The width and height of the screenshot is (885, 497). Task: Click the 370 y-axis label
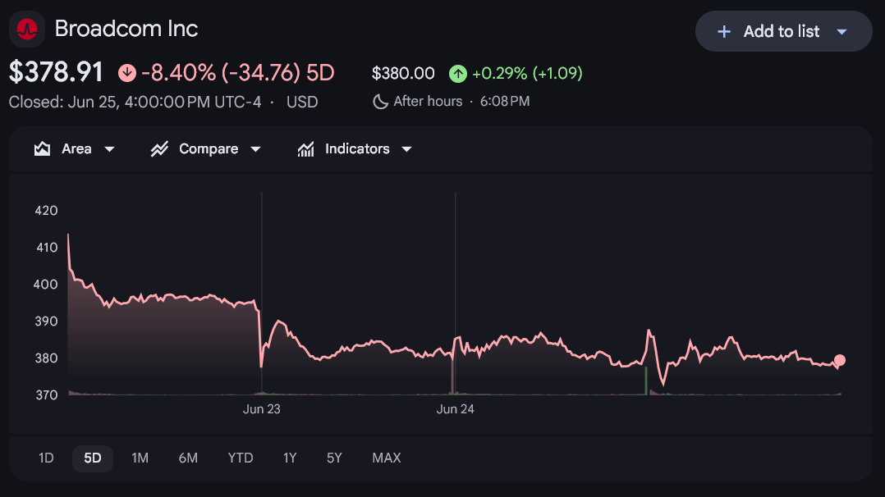[x=46, y=394]
